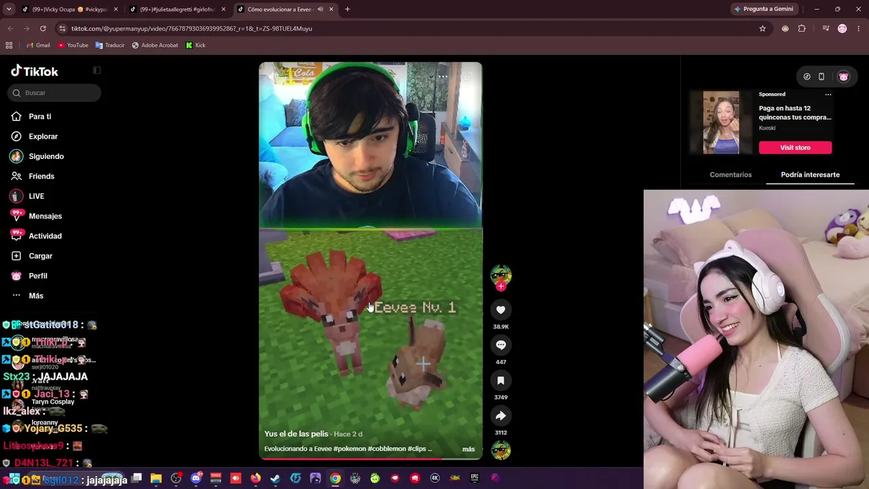Click the address bar URL
Image resolution: width=869 pixels, height=489 pixels.
[x=191, y=29]
